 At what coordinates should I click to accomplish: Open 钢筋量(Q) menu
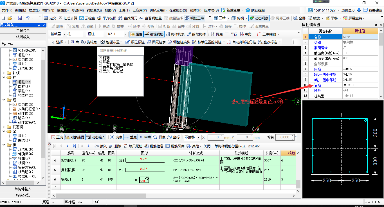[x=94, y=10]
